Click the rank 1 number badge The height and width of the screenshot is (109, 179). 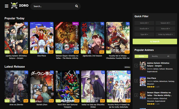[x=136, y=66]
